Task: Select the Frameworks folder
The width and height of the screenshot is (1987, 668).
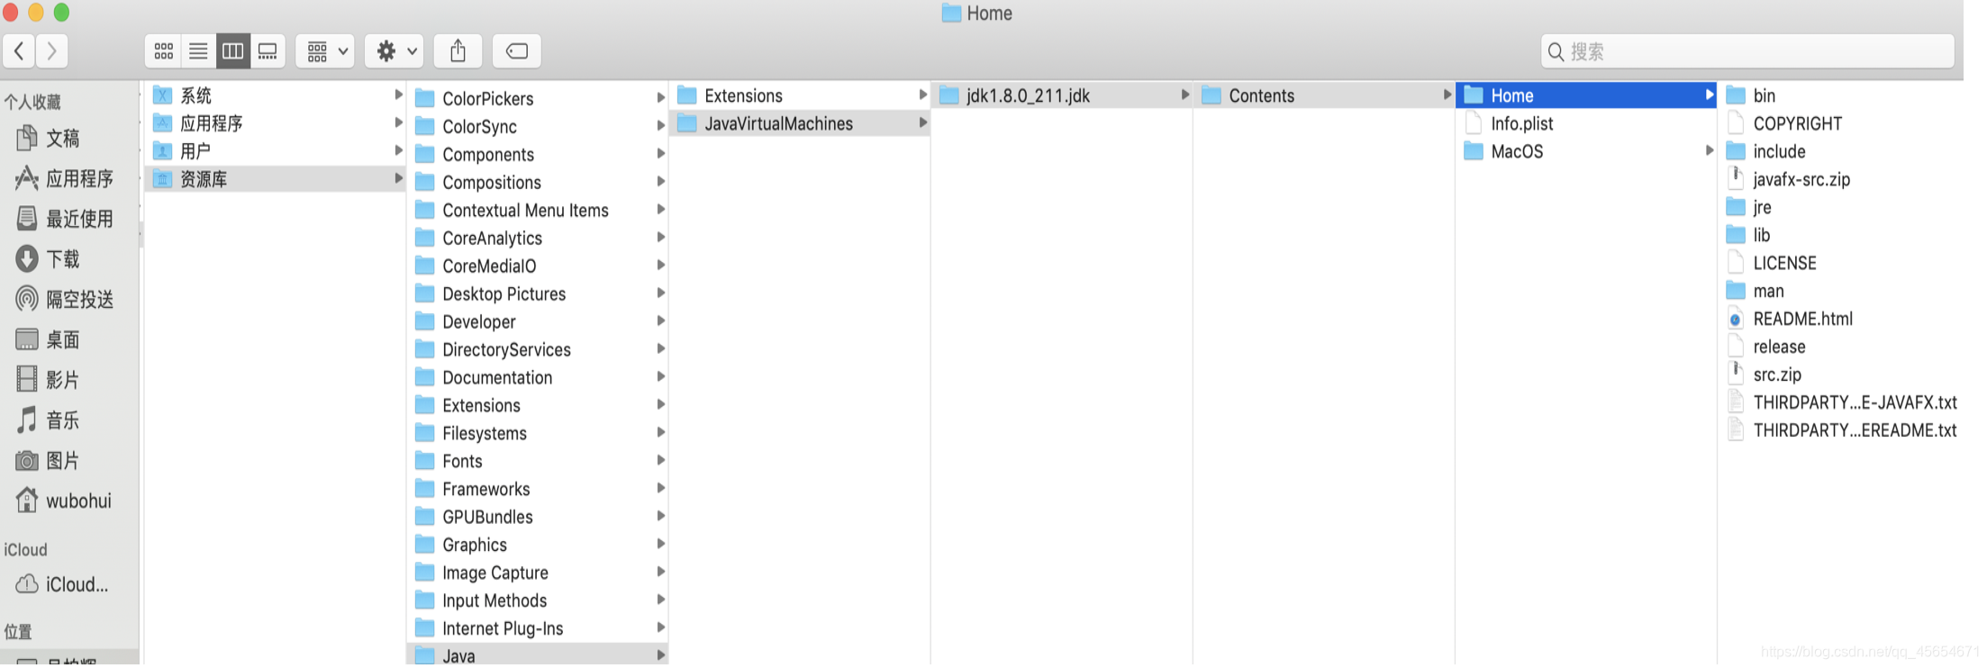Action: [538, 490]
